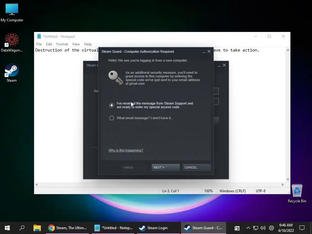Open taskbar search magnifier

pyautogui.click(x=22, y=228)
